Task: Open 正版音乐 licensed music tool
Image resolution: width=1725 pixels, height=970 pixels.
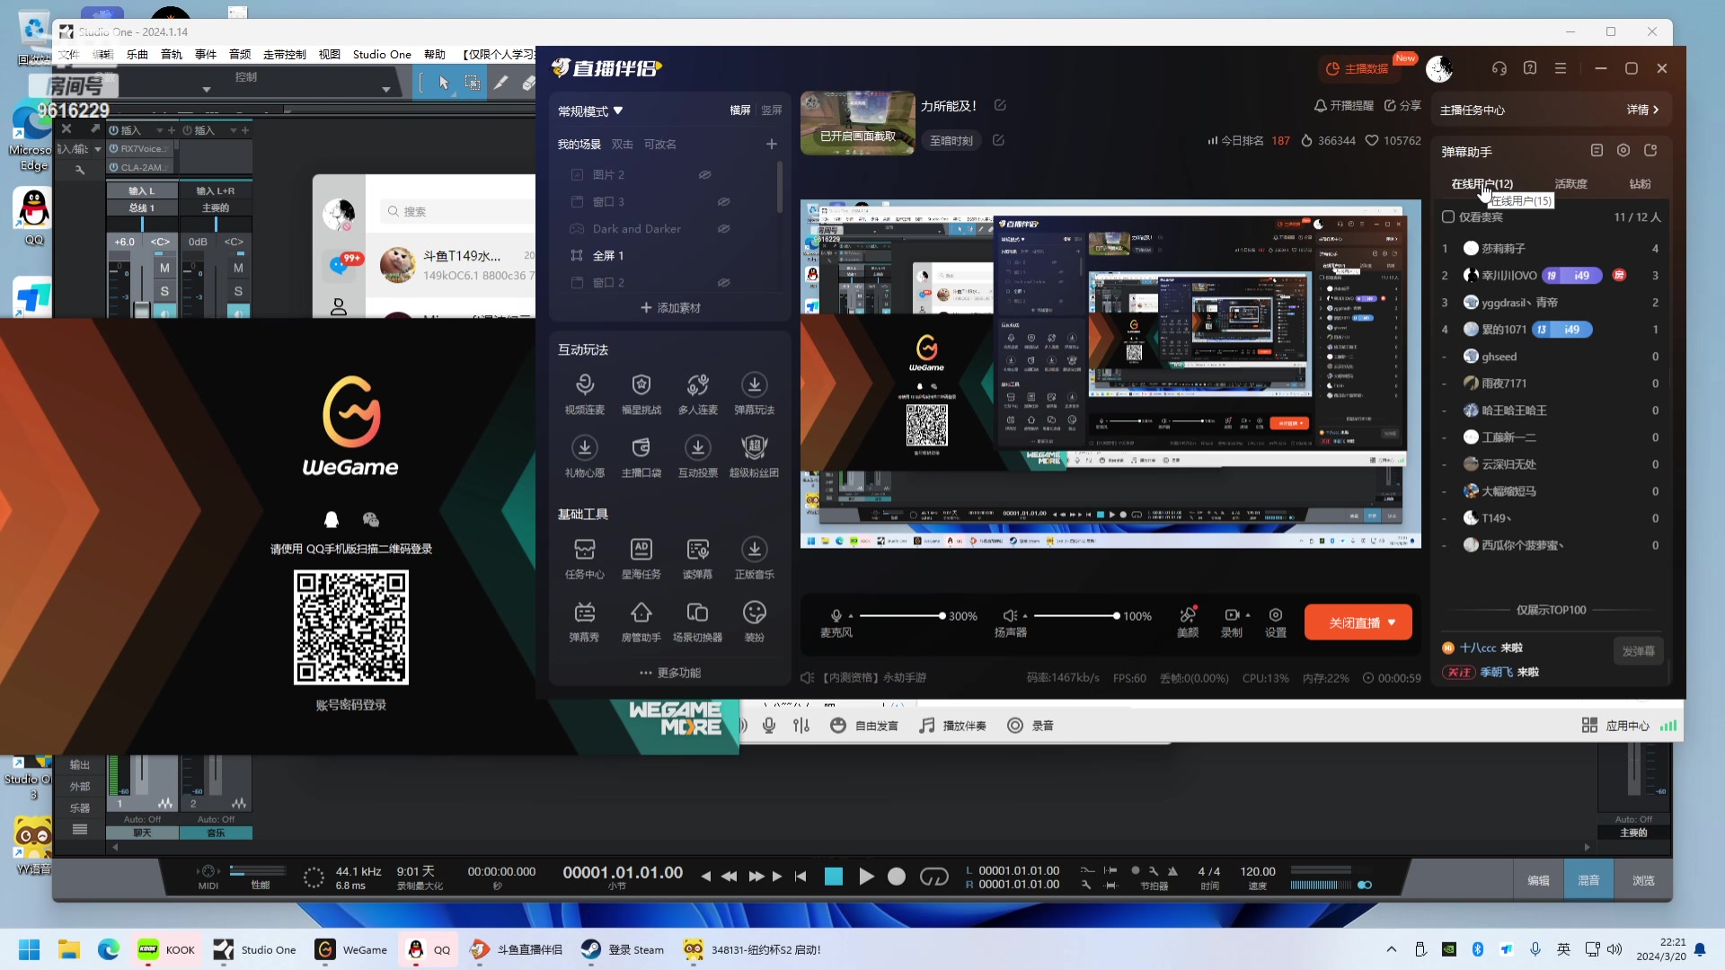Action: coord(755,558)
